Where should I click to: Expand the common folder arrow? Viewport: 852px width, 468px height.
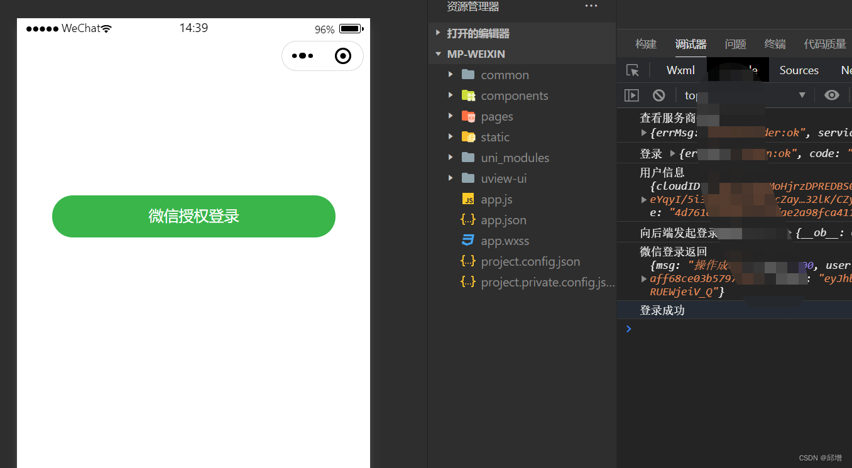[451, 75]
